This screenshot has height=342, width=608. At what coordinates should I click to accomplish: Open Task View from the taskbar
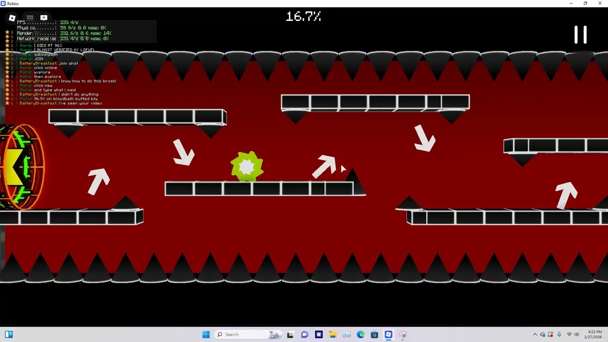point(290,334)
